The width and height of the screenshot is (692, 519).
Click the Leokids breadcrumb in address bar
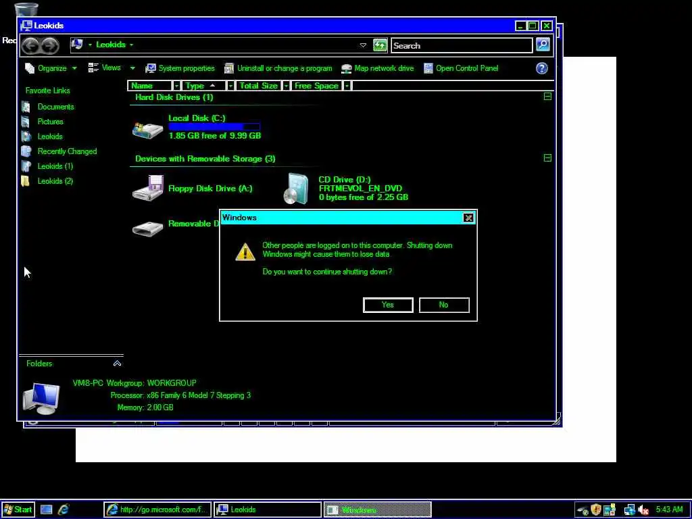pos(110,45)
